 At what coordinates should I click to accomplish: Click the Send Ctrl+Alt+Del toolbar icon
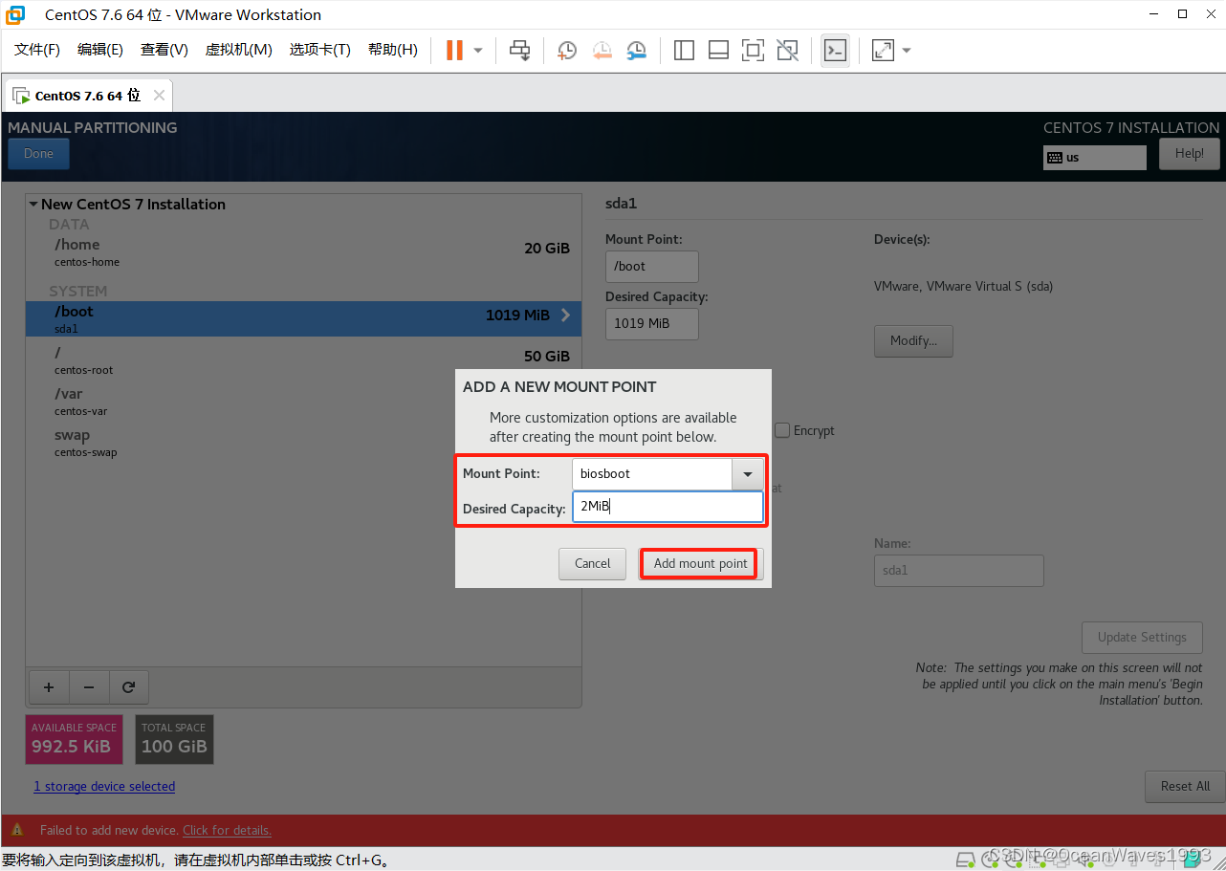click(519, 50)
